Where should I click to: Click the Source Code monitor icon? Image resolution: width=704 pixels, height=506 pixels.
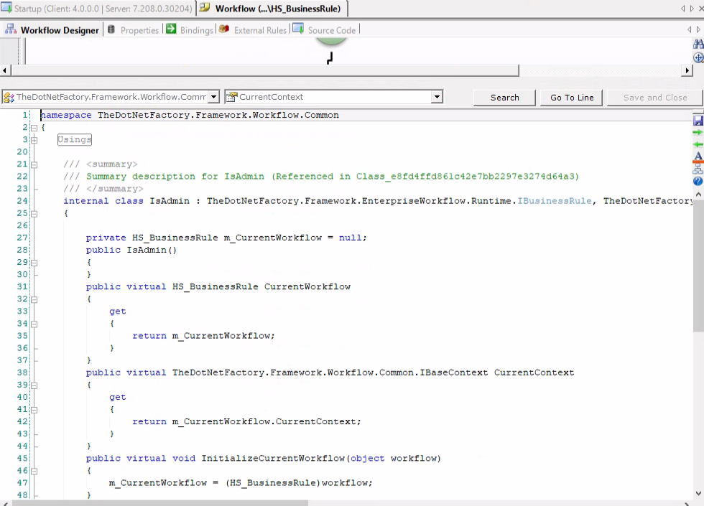point(298,29)
